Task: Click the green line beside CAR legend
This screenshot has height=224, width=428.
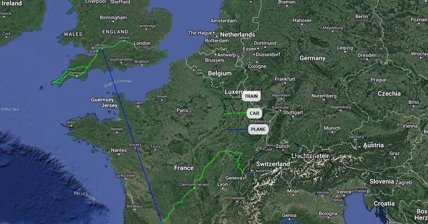Action: (x=236, y=113)
